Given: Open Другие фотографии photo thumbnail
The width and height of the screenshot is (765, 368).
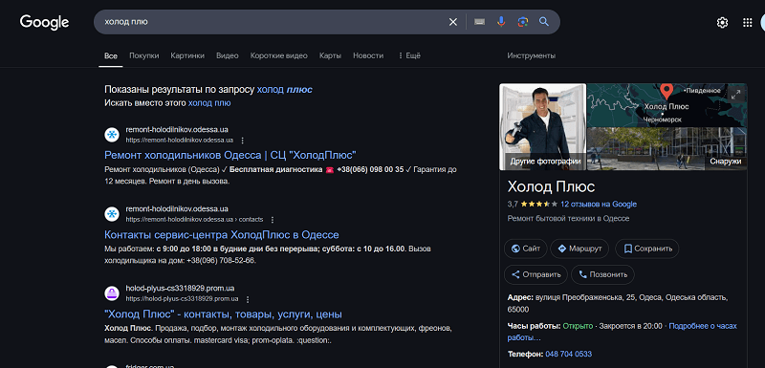Looking at the screenshot, I should [x=542, y=127].
